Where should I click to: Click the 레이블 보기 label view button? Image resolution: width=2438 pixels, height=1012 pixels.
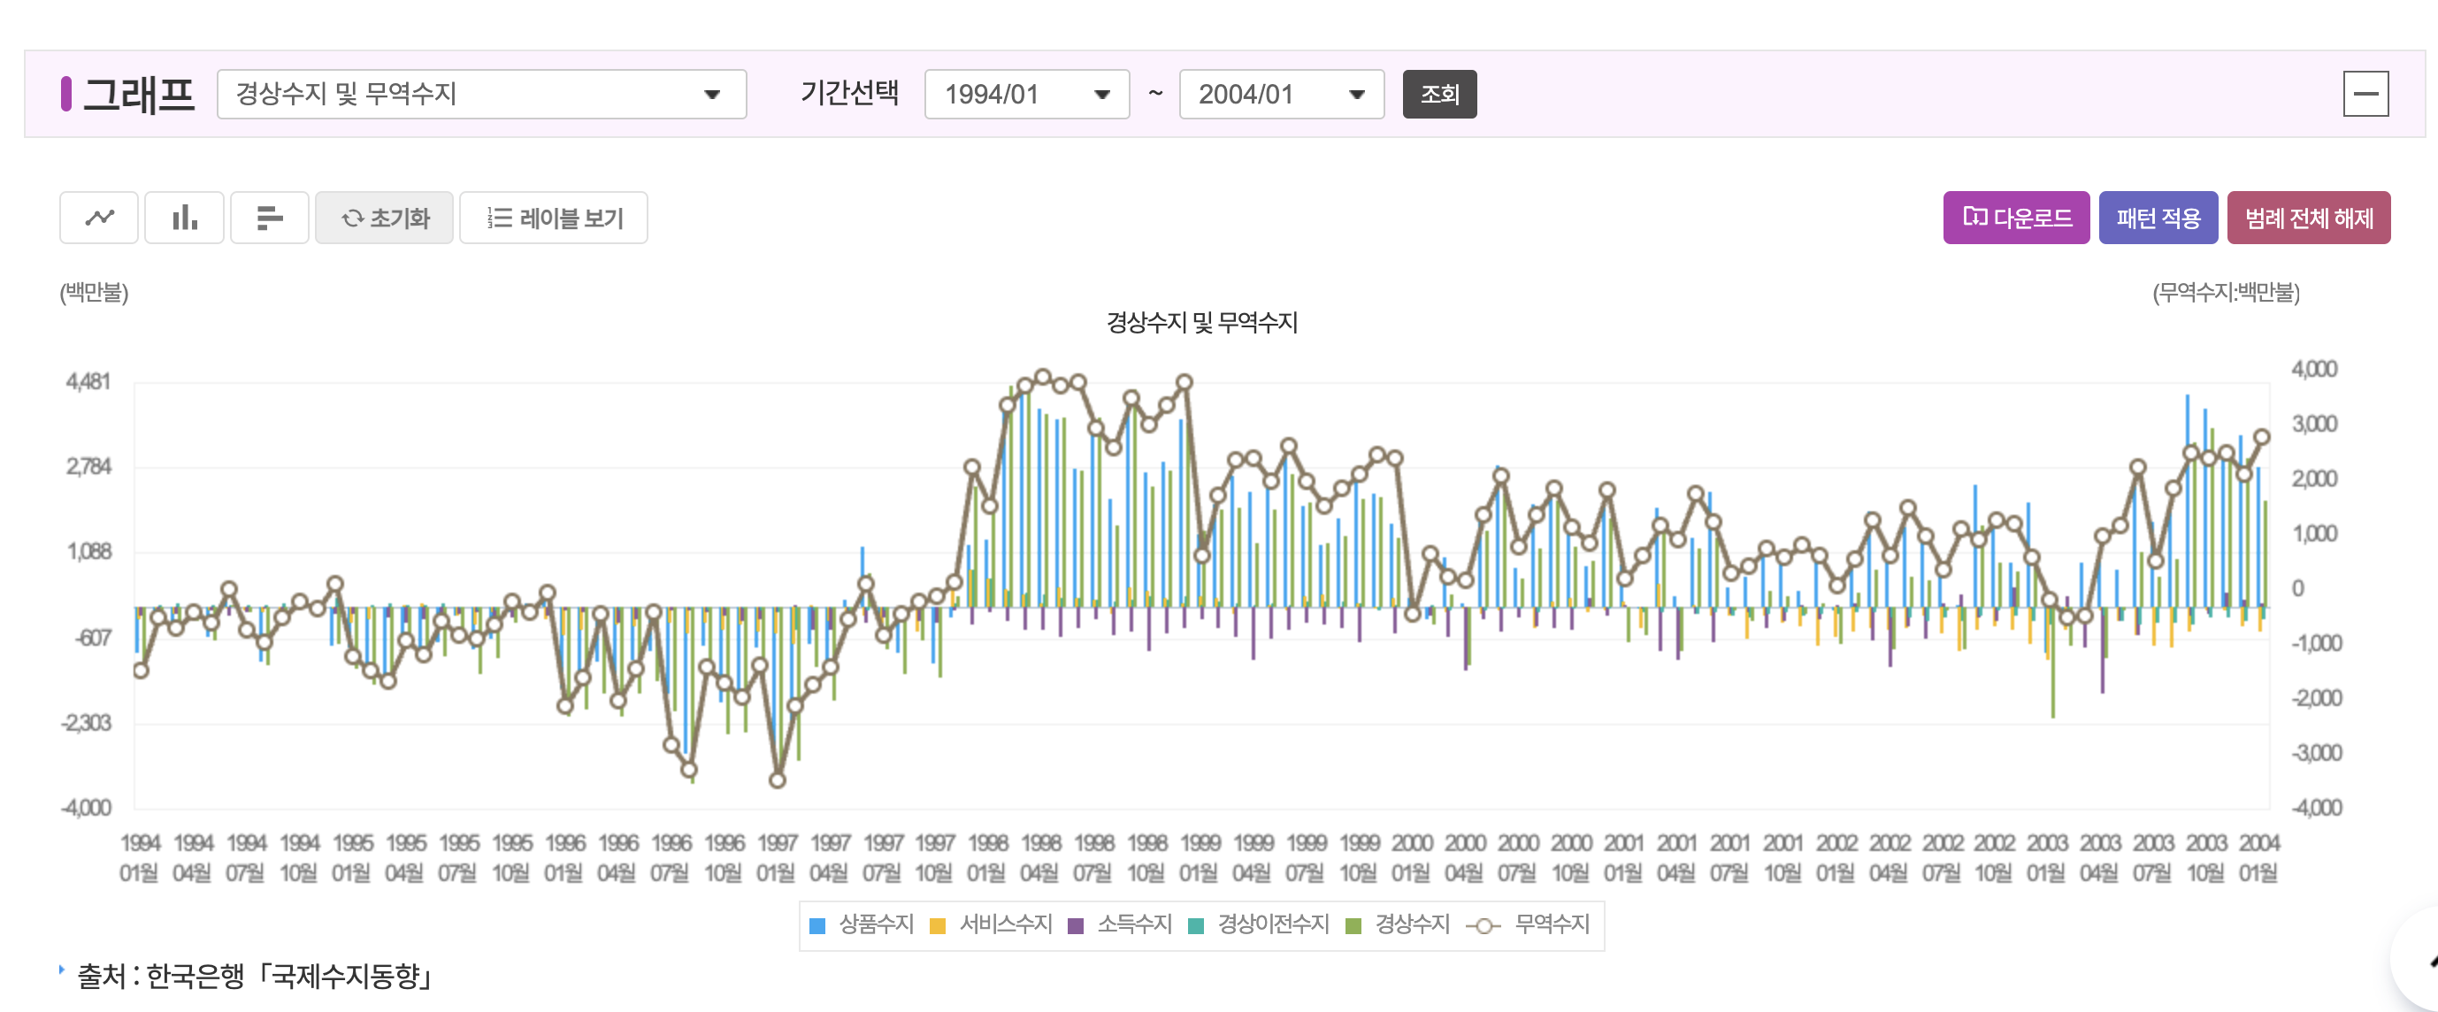pos(554,218)
